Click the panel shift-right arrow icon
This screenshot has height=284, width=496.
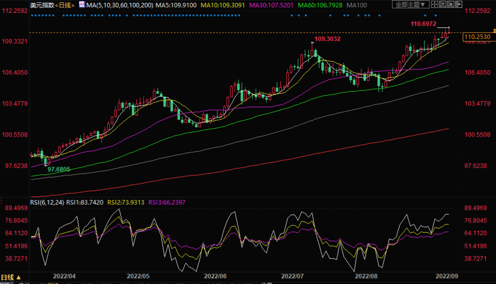pyautogui.click(x=459, y=4)
